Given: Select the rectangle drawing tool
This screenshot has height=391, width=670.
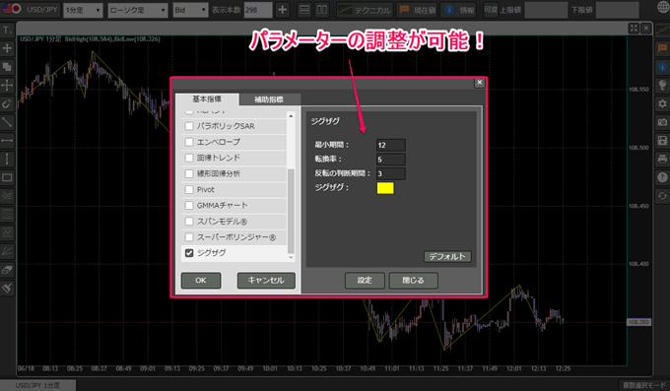Looking at the screenshot, I should pos(7,177).
